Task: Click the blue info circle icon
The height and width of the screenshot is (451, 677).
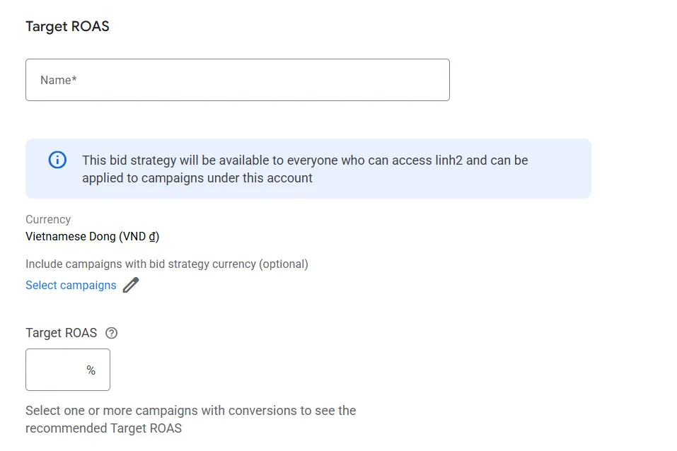Action: pos(57,160)
